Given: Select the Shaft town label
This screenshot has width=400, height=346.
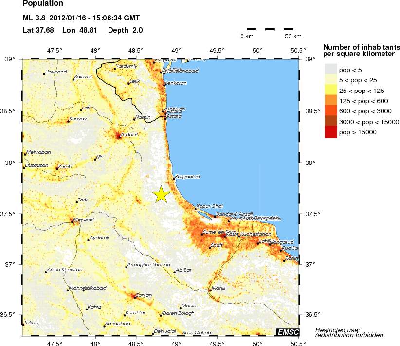Looking at the screenshot, I should tap(217, 245).
